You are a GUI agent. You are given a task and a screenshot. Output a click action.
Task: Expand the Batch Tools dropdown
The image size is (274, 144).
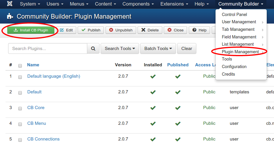(158, 49)
